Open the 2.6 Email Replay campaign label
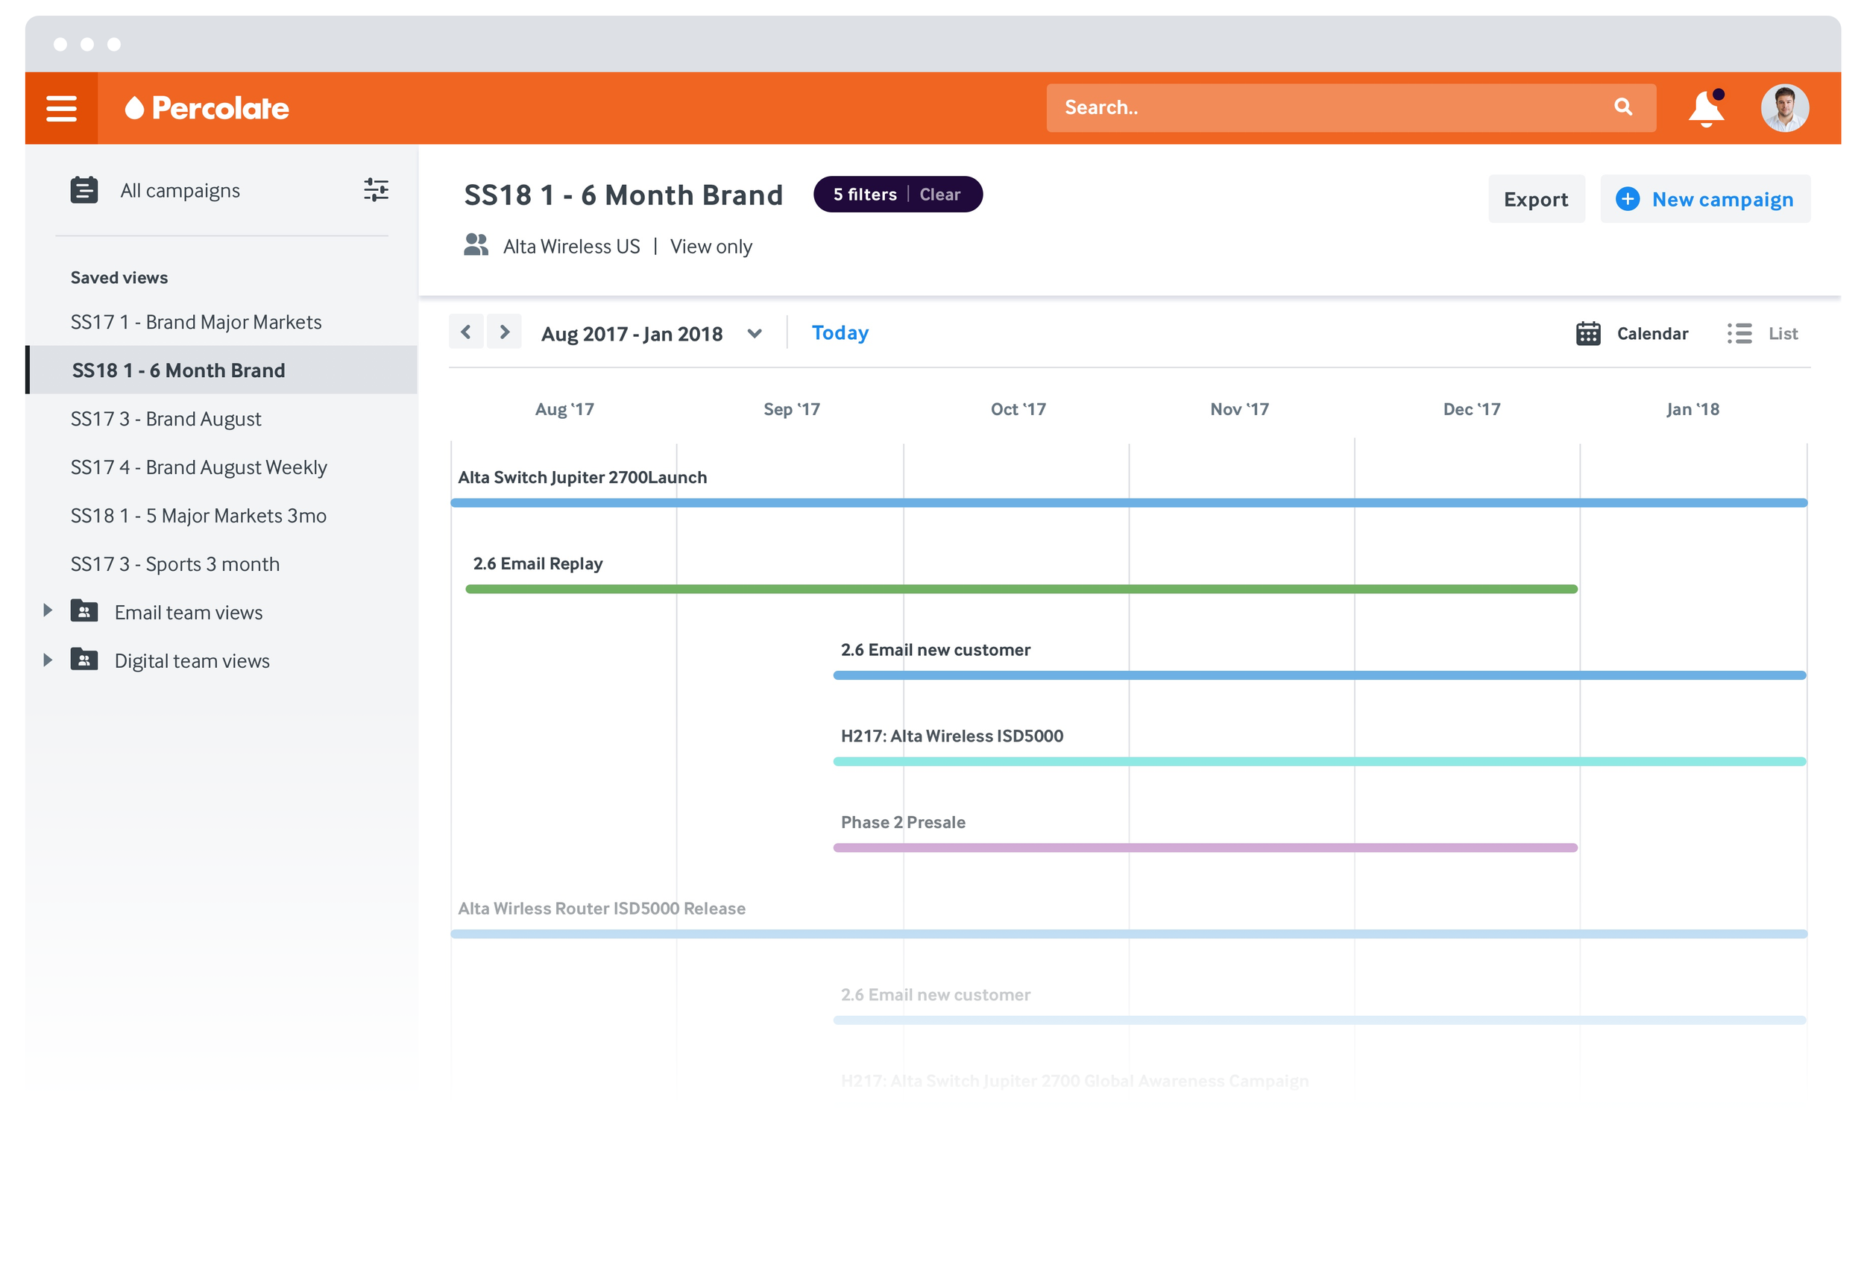Screen dimensions: 1864x1279 point(538,563)
